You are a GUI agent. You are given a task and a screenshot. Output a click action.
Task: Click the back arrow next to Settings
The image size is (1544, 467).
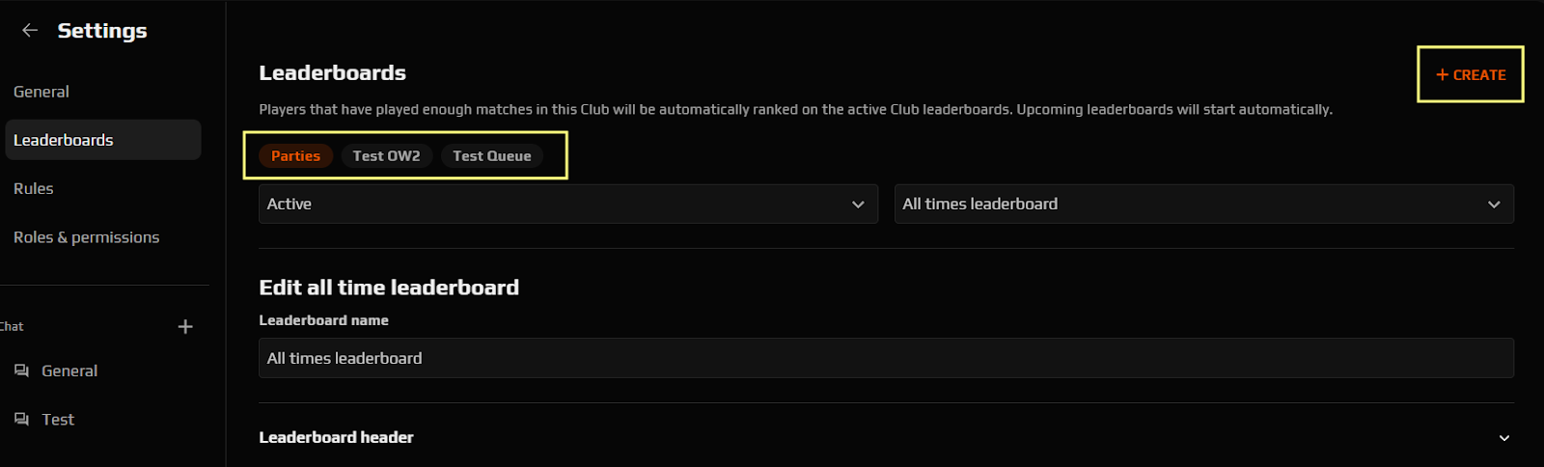pos(30,31)
